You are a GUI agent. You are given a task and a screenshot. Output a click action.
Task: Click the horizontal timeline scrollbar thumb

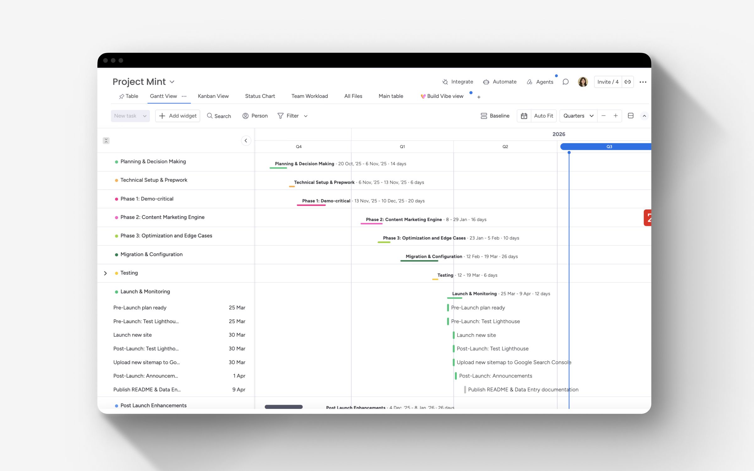coord(284,407)
